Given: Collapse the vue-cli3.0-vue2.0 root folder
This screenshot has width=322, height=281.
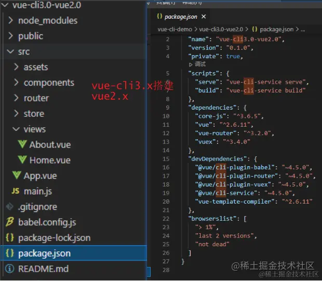Looking at the screenshot, I should pyautogui.click(x=5, y=5).
